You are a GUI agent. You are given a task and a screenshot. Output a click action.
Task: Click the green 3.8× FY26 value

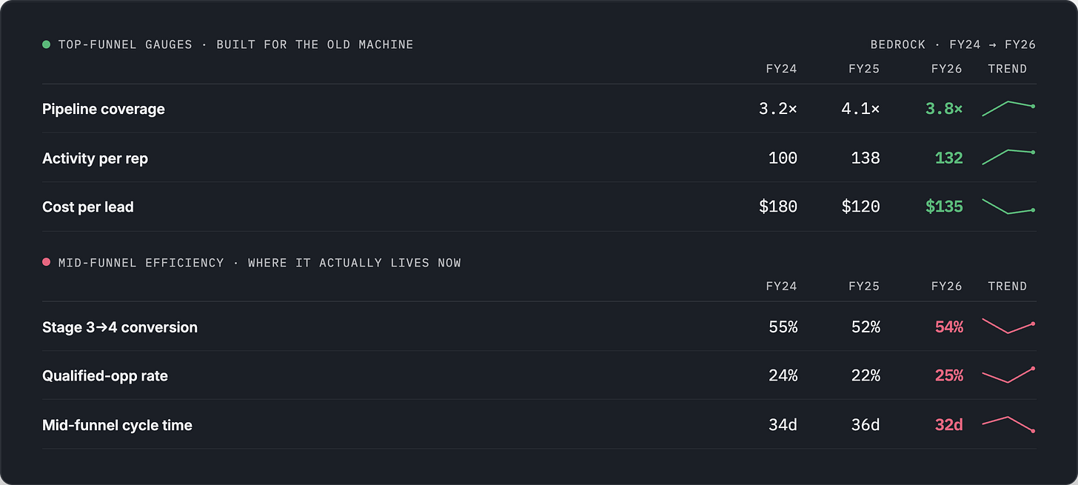click(x=944, y=109)
